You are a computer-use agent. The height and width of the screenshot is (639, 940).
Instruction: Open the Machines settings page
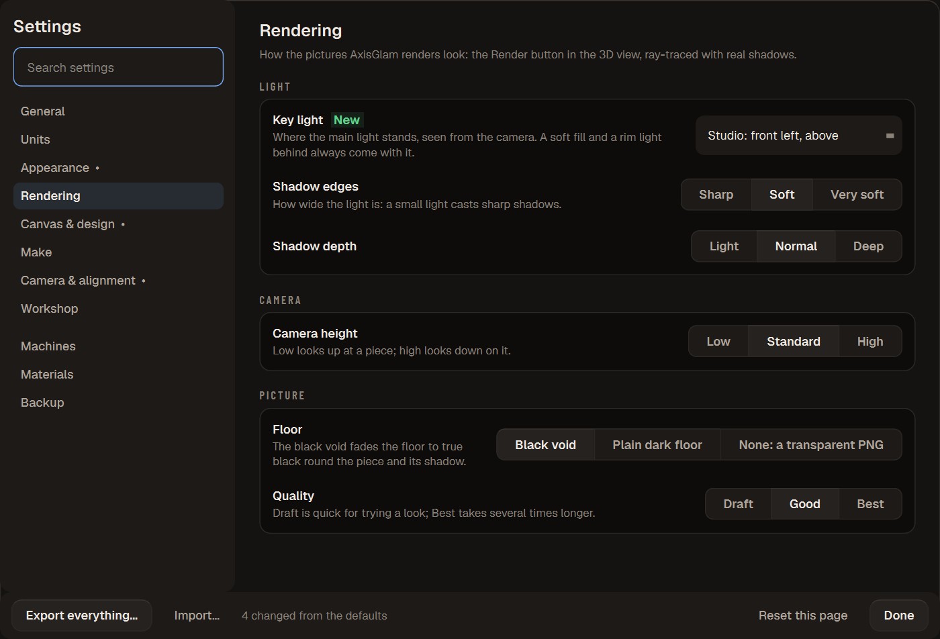(x=118, y=346)
